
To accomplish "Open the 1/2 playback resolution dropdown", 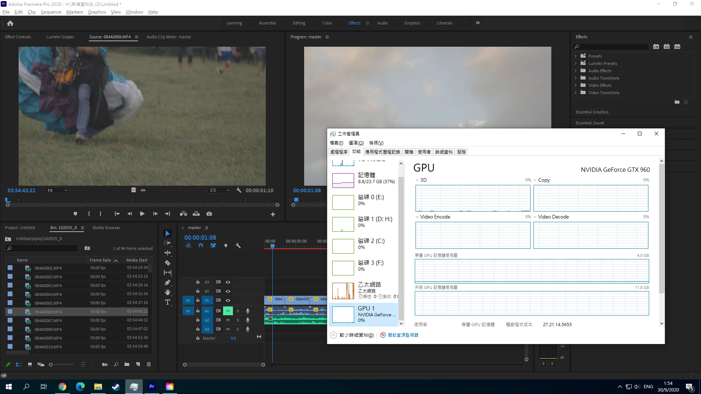I will click(x=219, y=190).
